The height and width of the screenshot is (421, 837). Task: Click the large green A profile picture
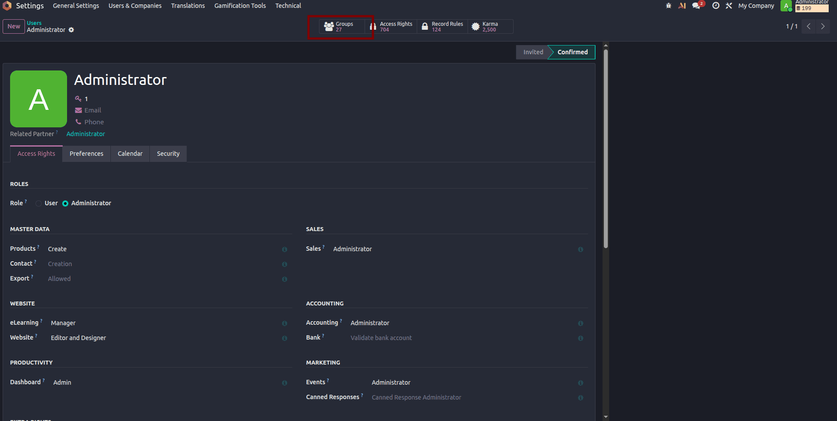pyautogui.click(x=39, y=99)
